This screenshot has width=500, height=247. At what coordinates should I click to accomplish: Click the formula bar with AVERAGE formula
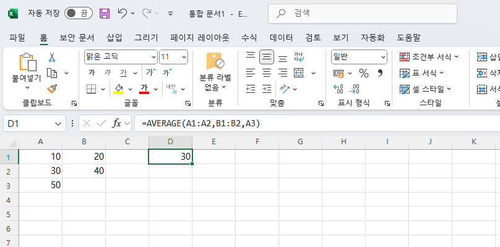coord(317,124)
